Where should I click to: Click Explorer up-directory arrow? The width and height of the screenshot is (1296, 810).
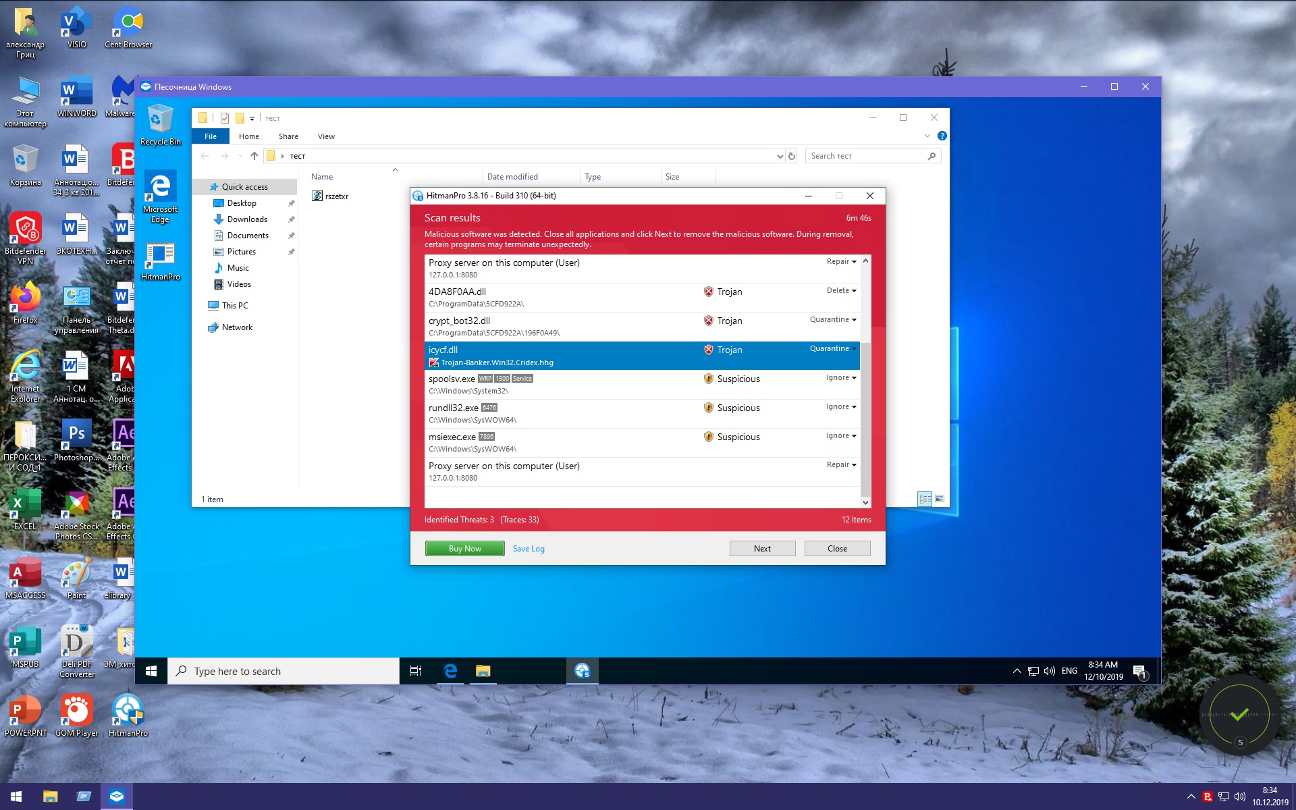coord(254,156)
